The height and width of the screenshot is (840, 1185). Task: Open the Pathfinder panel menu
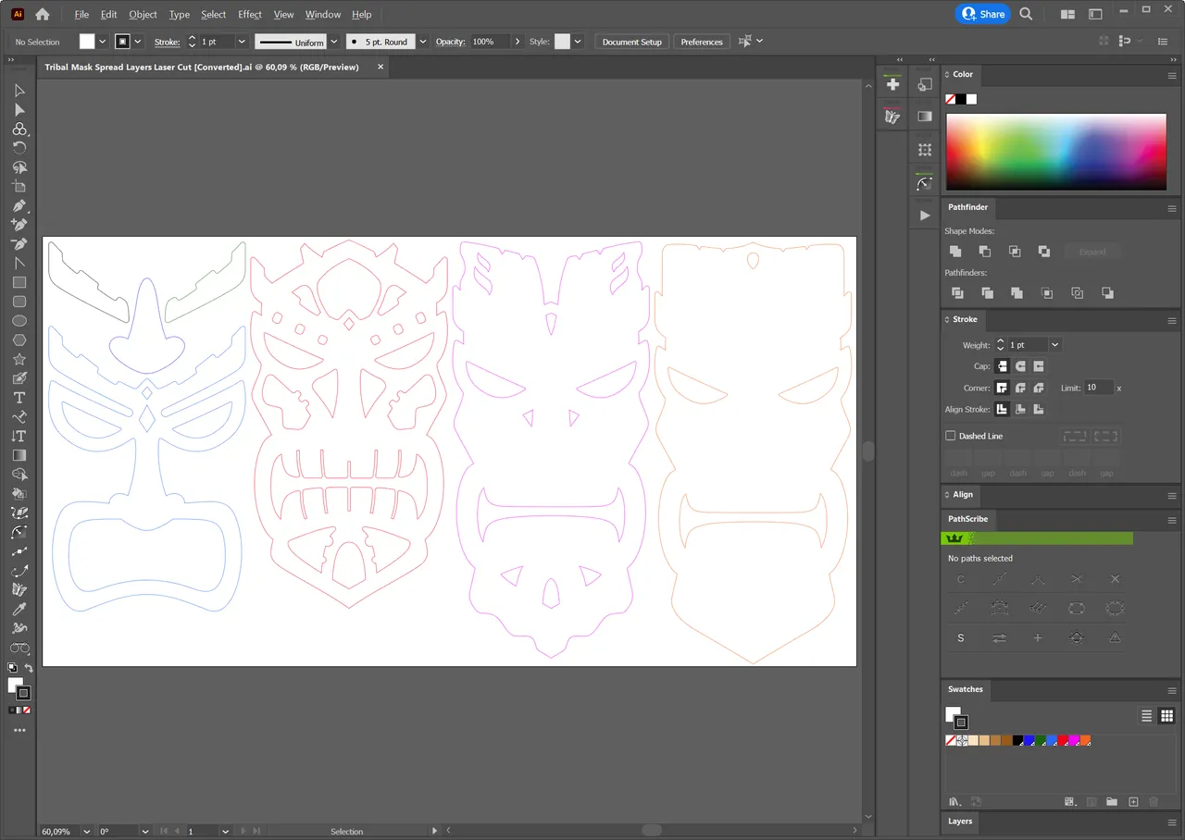tap(1172, 208)
